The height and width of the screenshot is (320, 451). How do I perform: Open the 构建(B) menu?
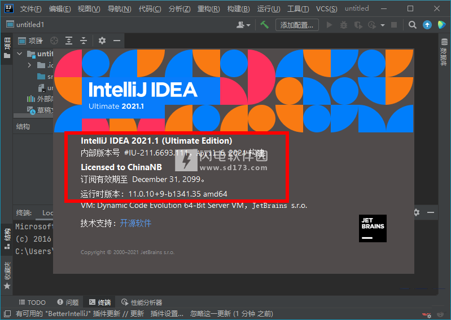pyautogui.click(x=238, y=9)
